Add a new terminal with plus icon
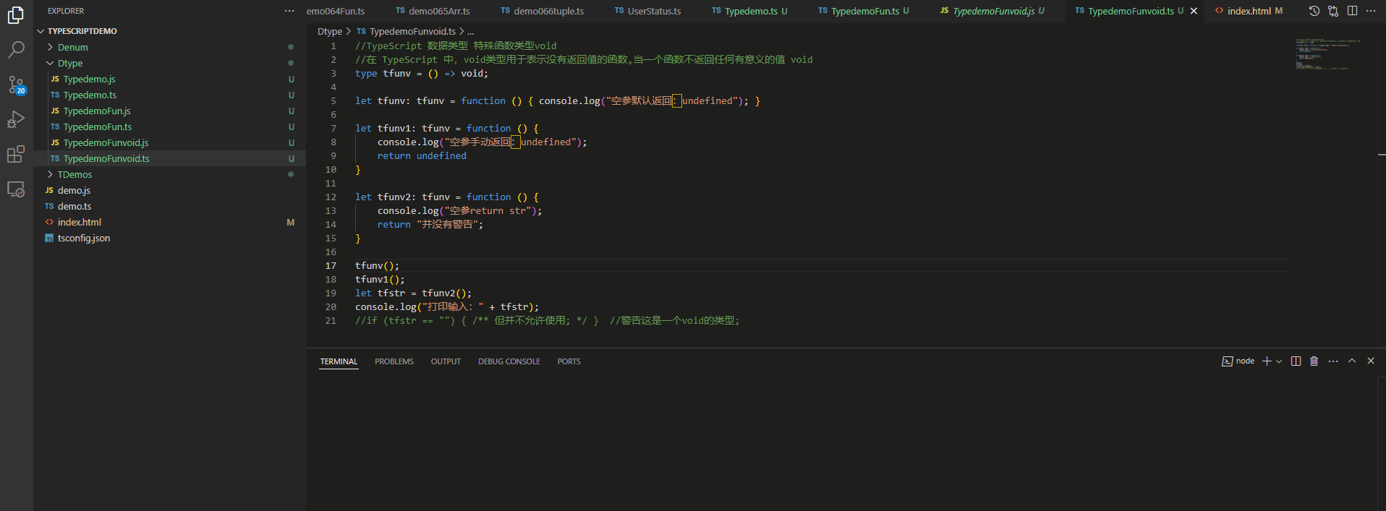This screenshot has height=511, width=1386. coord(1267,361)
